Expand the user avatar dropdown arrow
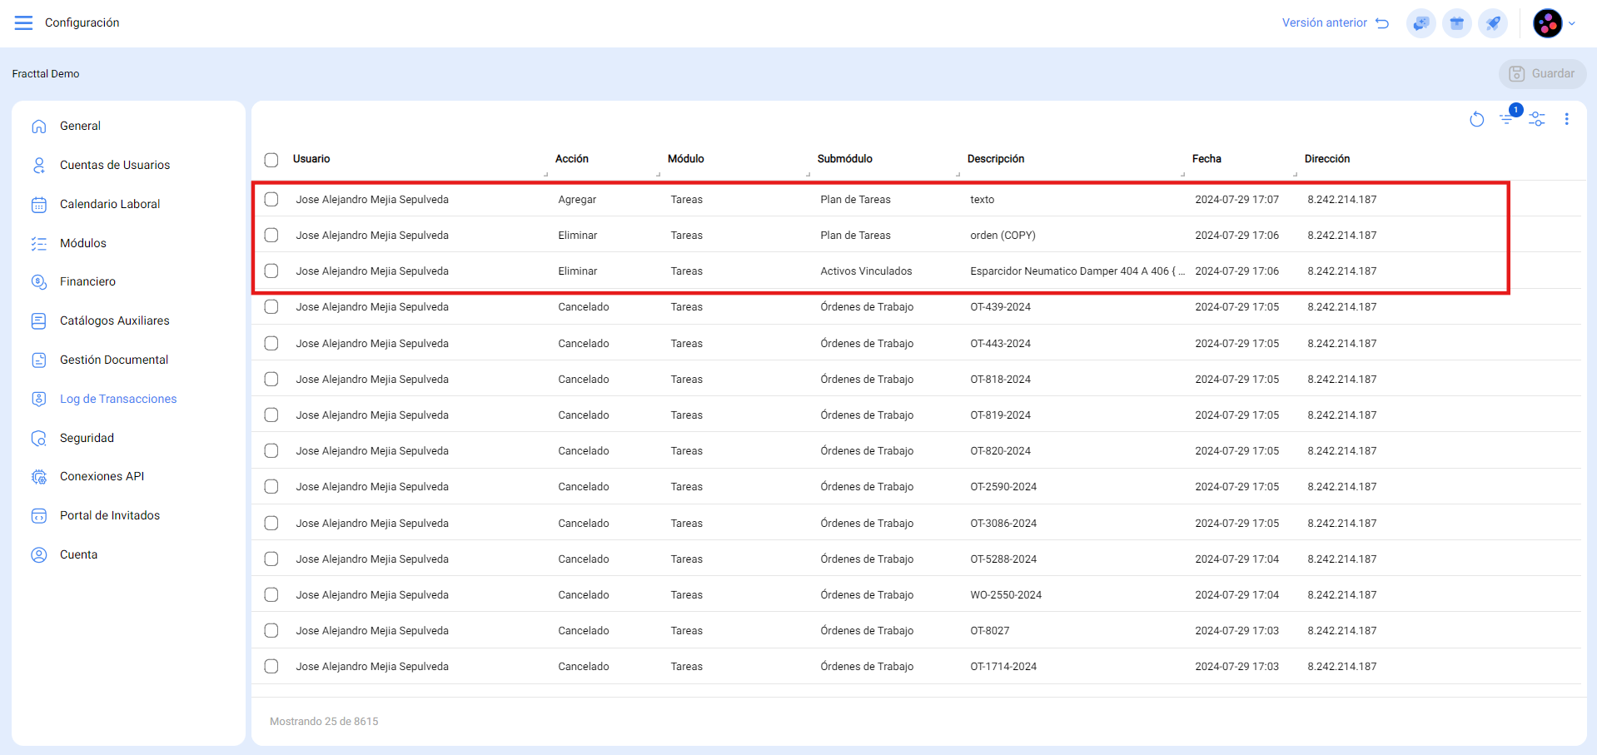The height and width of the screenshot is (755, 1597). [1572, 23]
